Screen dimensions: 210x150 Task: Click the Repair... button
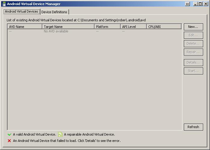(x=193, y=52)
